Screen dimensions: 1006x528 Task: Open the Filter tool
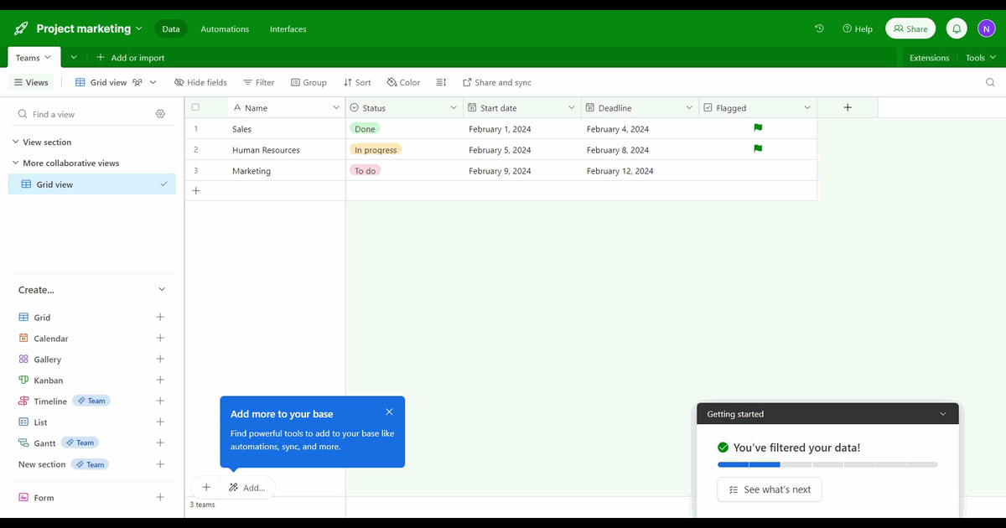click(x=258, y=82)
